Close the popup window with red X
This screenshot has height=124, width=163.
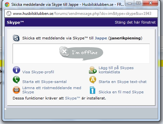tap(150, 3)
